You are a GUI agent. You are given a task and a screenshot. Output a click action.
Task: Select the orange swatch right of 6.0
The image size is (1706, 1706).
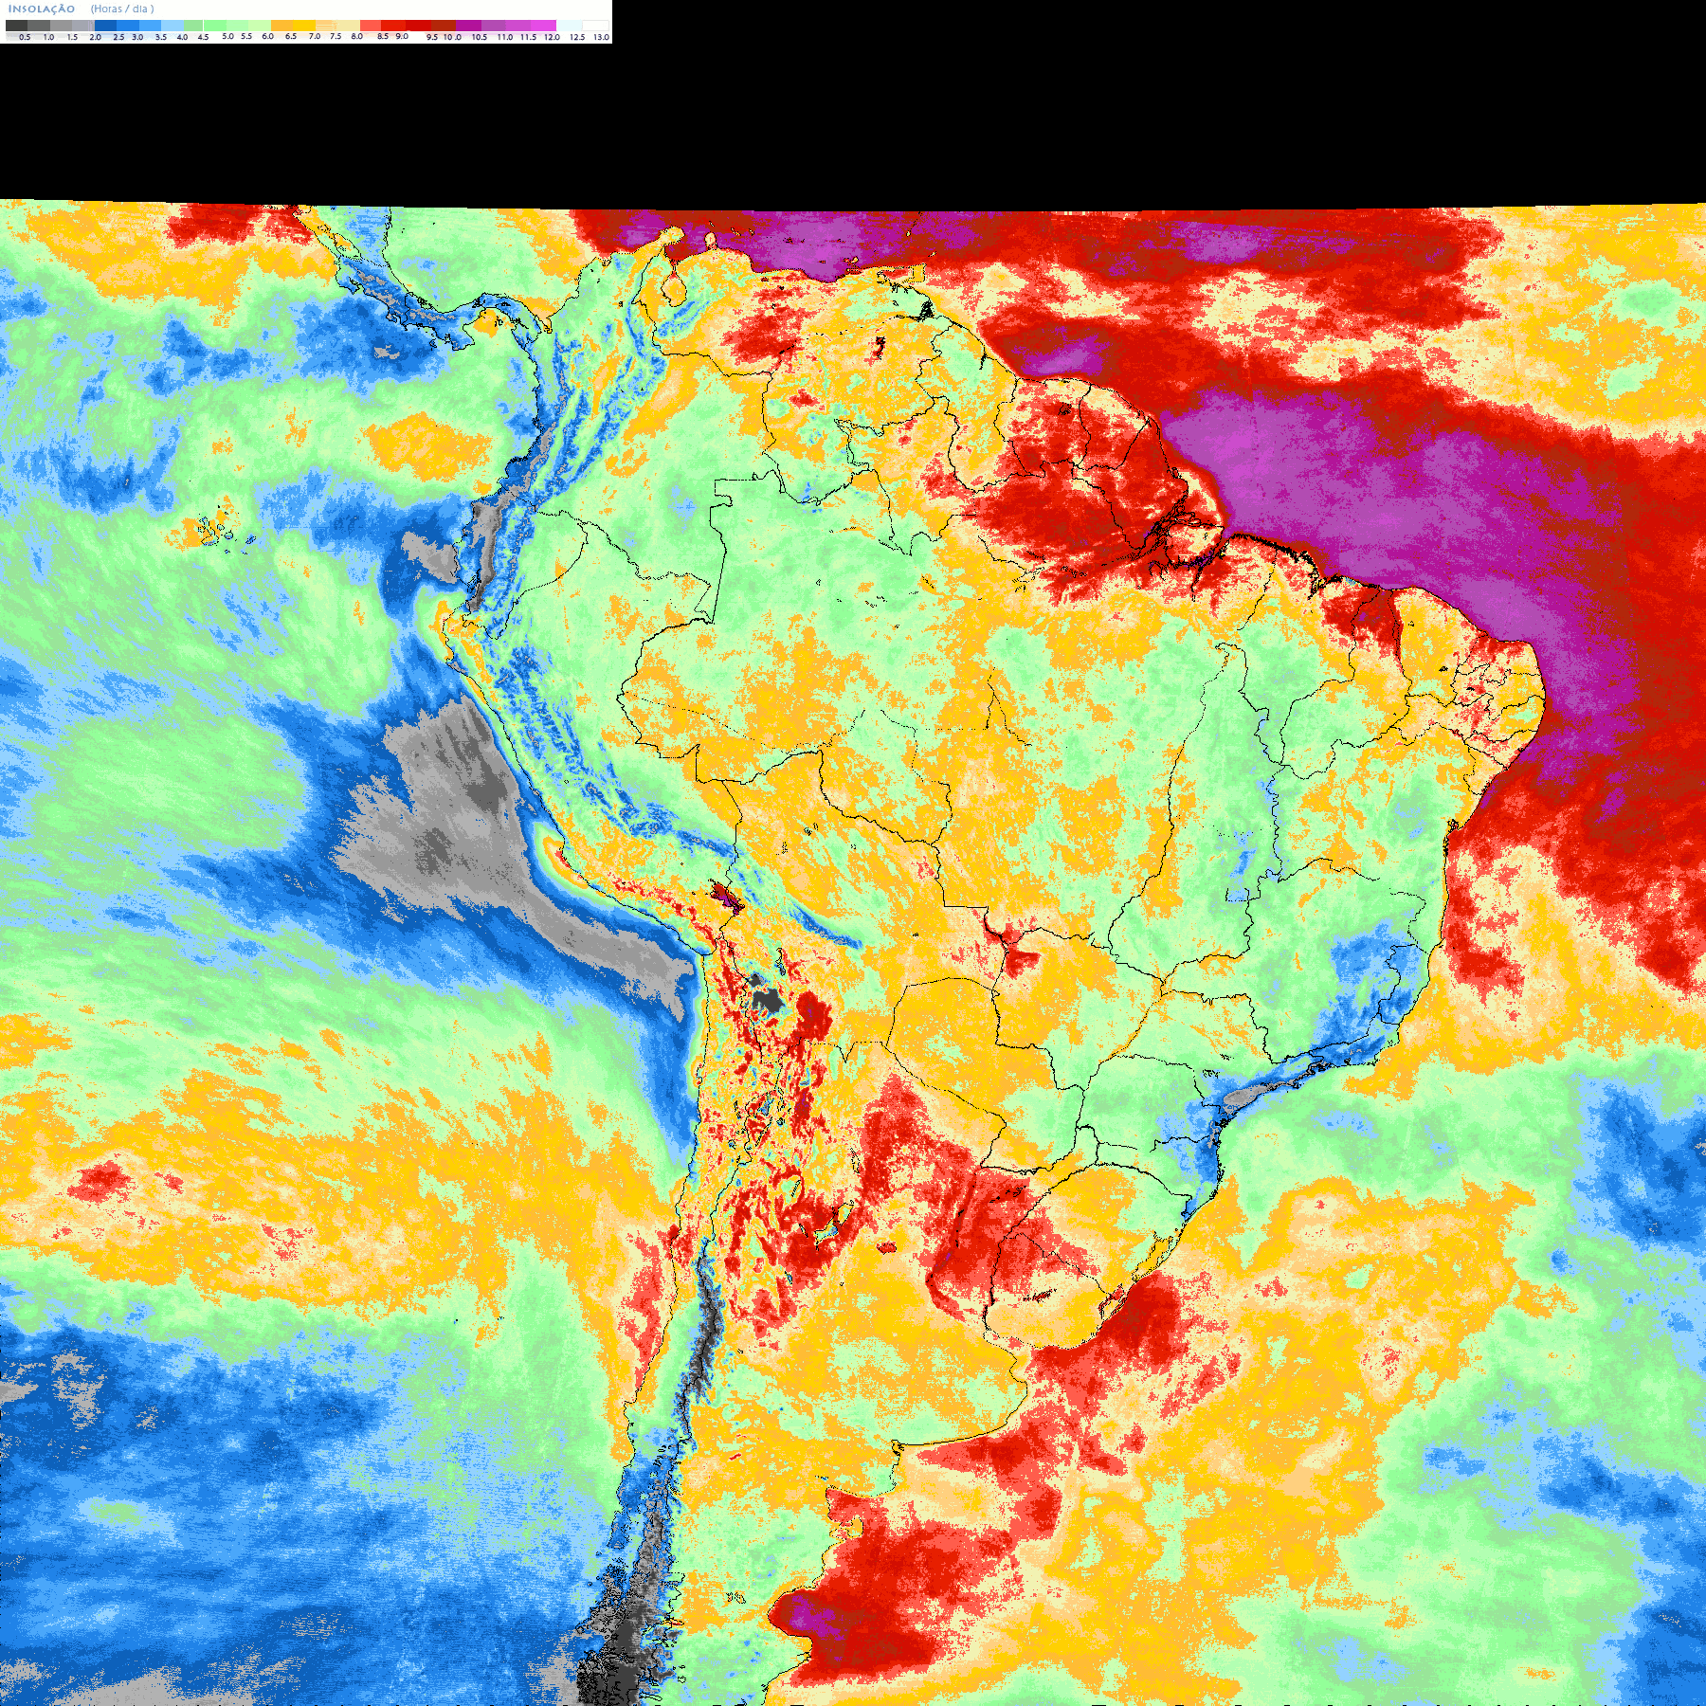pos(281,26)
